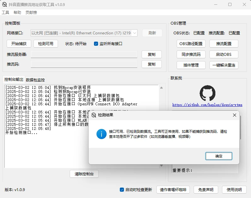The width and height of the screenshot is (251, 198).
Task: Click the 检测可用 button
Action: [x=46, y=44]
